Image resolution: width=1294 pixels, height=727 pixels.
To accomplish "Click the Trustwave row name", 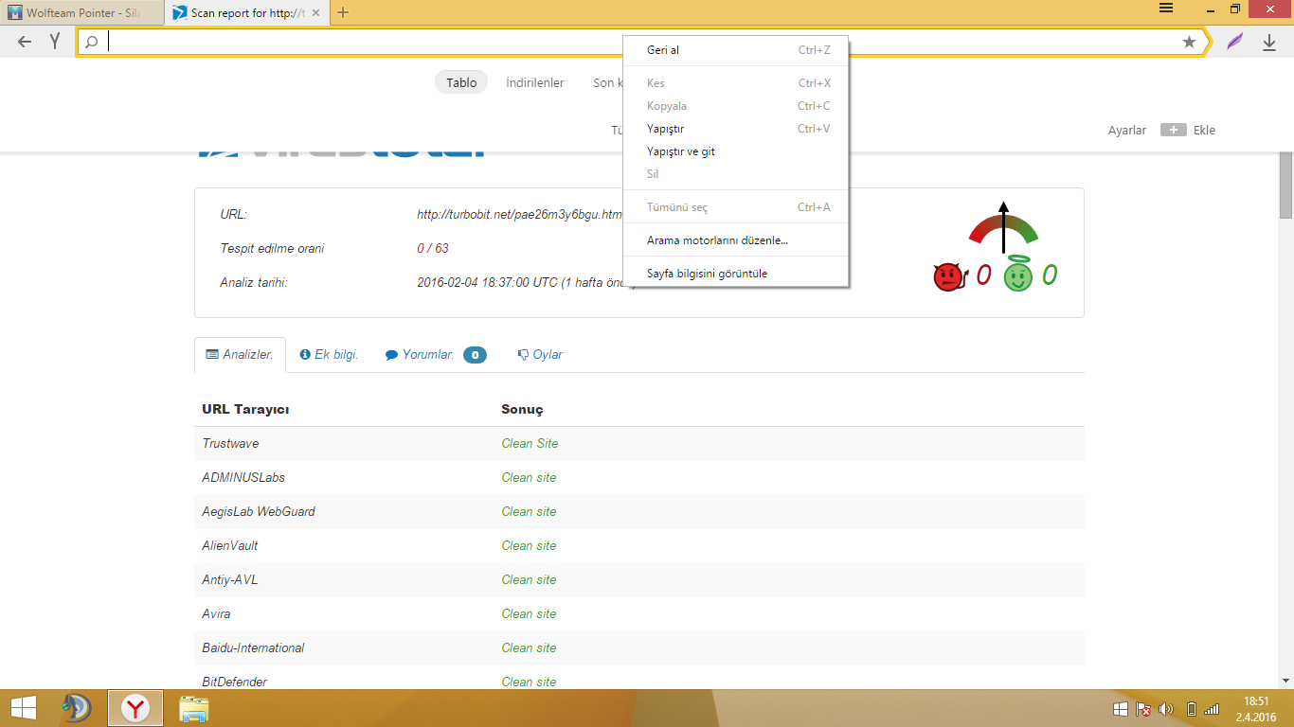I will pyautogui.click(x=230, y=443).
